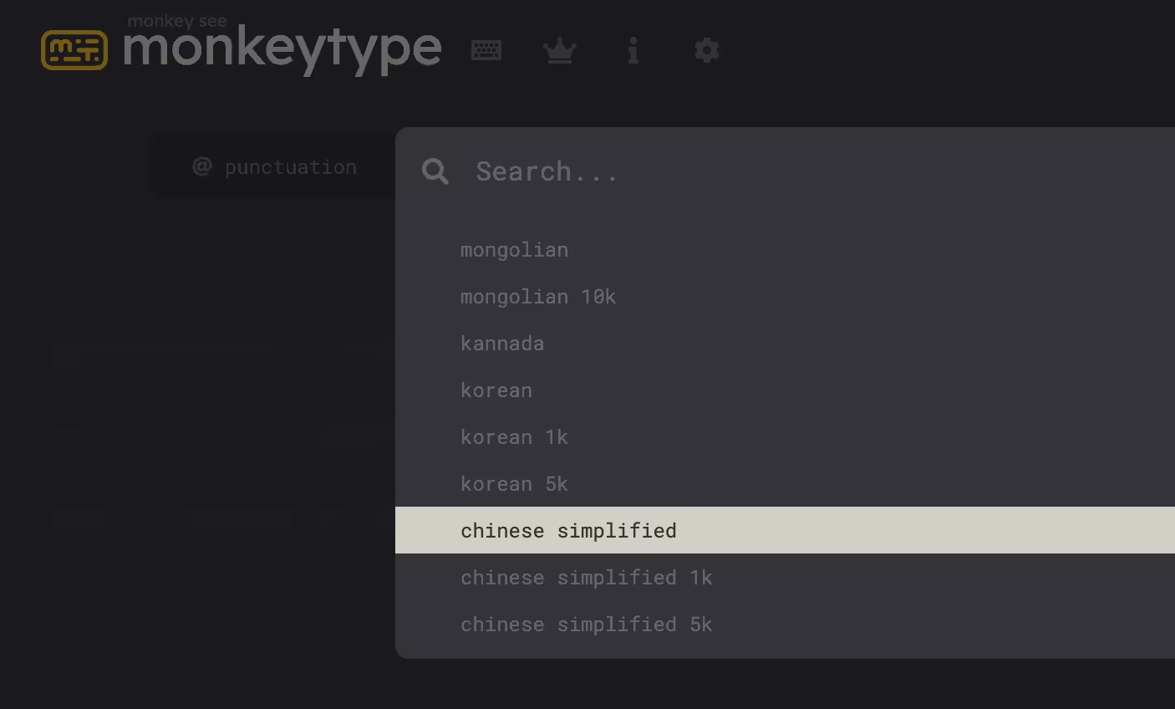Open the typing test keyboard icon
This screenshot has width=1175, height=709.
486,50
